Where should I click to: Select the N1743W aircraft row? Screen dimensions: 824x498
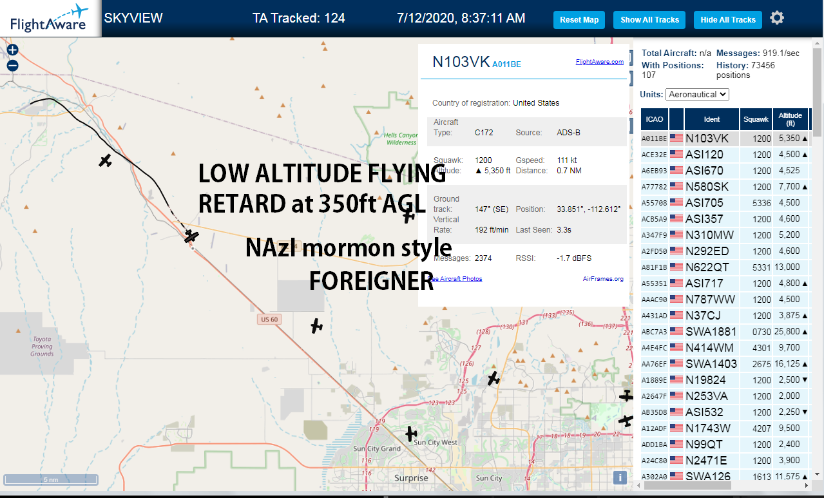(725, 428)
